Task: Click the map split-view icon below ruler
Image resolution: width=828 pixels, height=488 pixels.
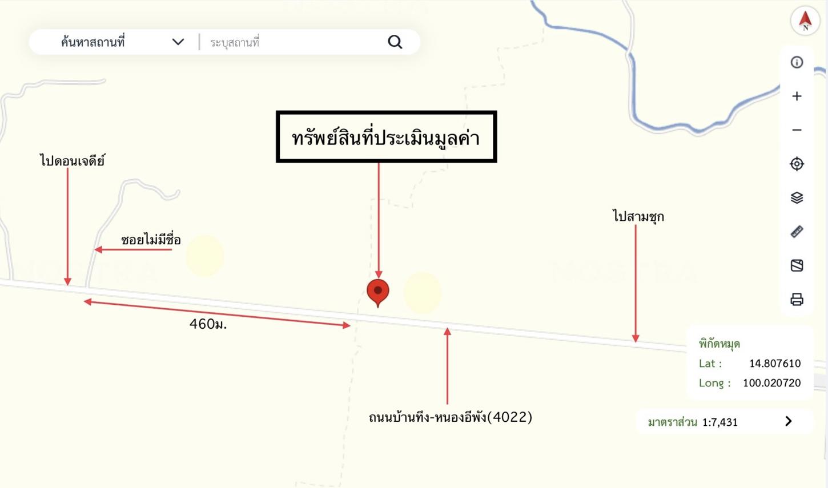Action: [x=797, y=265]
